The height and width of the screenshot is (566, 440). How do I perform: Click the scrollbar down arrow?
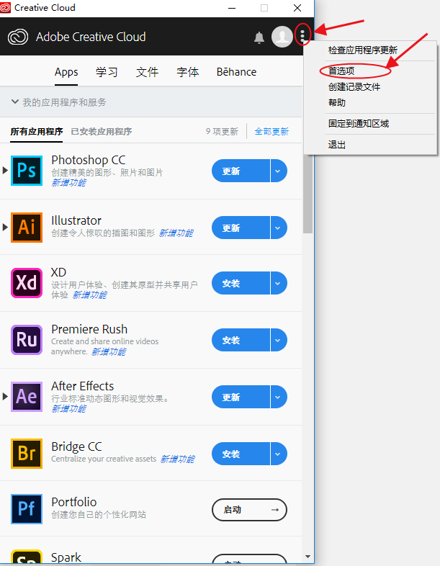[x=307, y=557]
